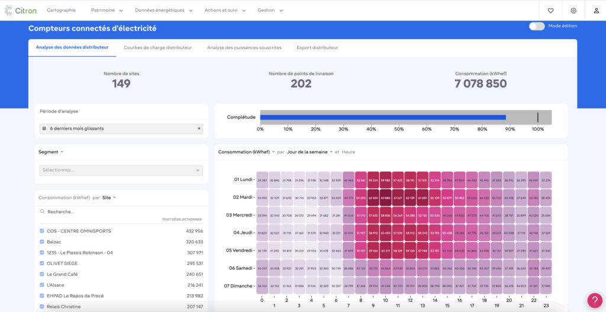Image resolution: width=606 pixels, height=312 pixels.
Task: Open settings gear icon
Action: click(x=573, y=10)
